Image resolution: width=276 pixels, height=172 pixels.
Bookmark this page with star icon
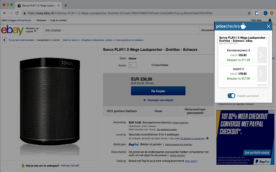[249, 13]
